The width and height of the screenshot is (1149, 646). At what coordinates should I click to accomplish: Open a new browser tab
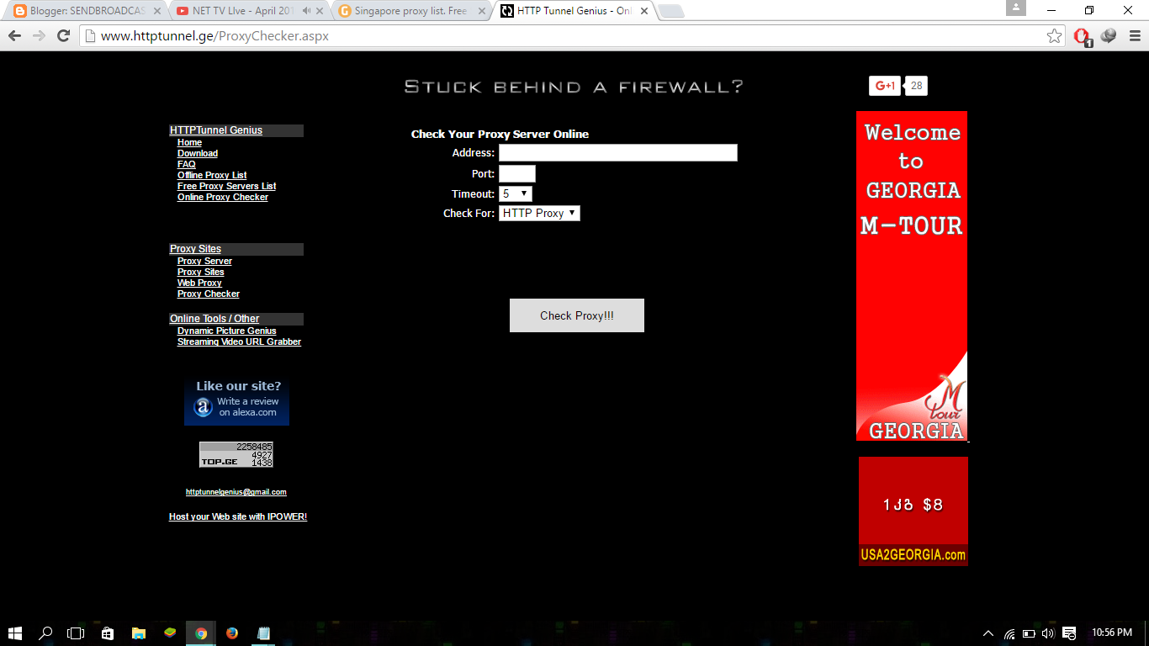pyautogui.click(x=671, y=12)
